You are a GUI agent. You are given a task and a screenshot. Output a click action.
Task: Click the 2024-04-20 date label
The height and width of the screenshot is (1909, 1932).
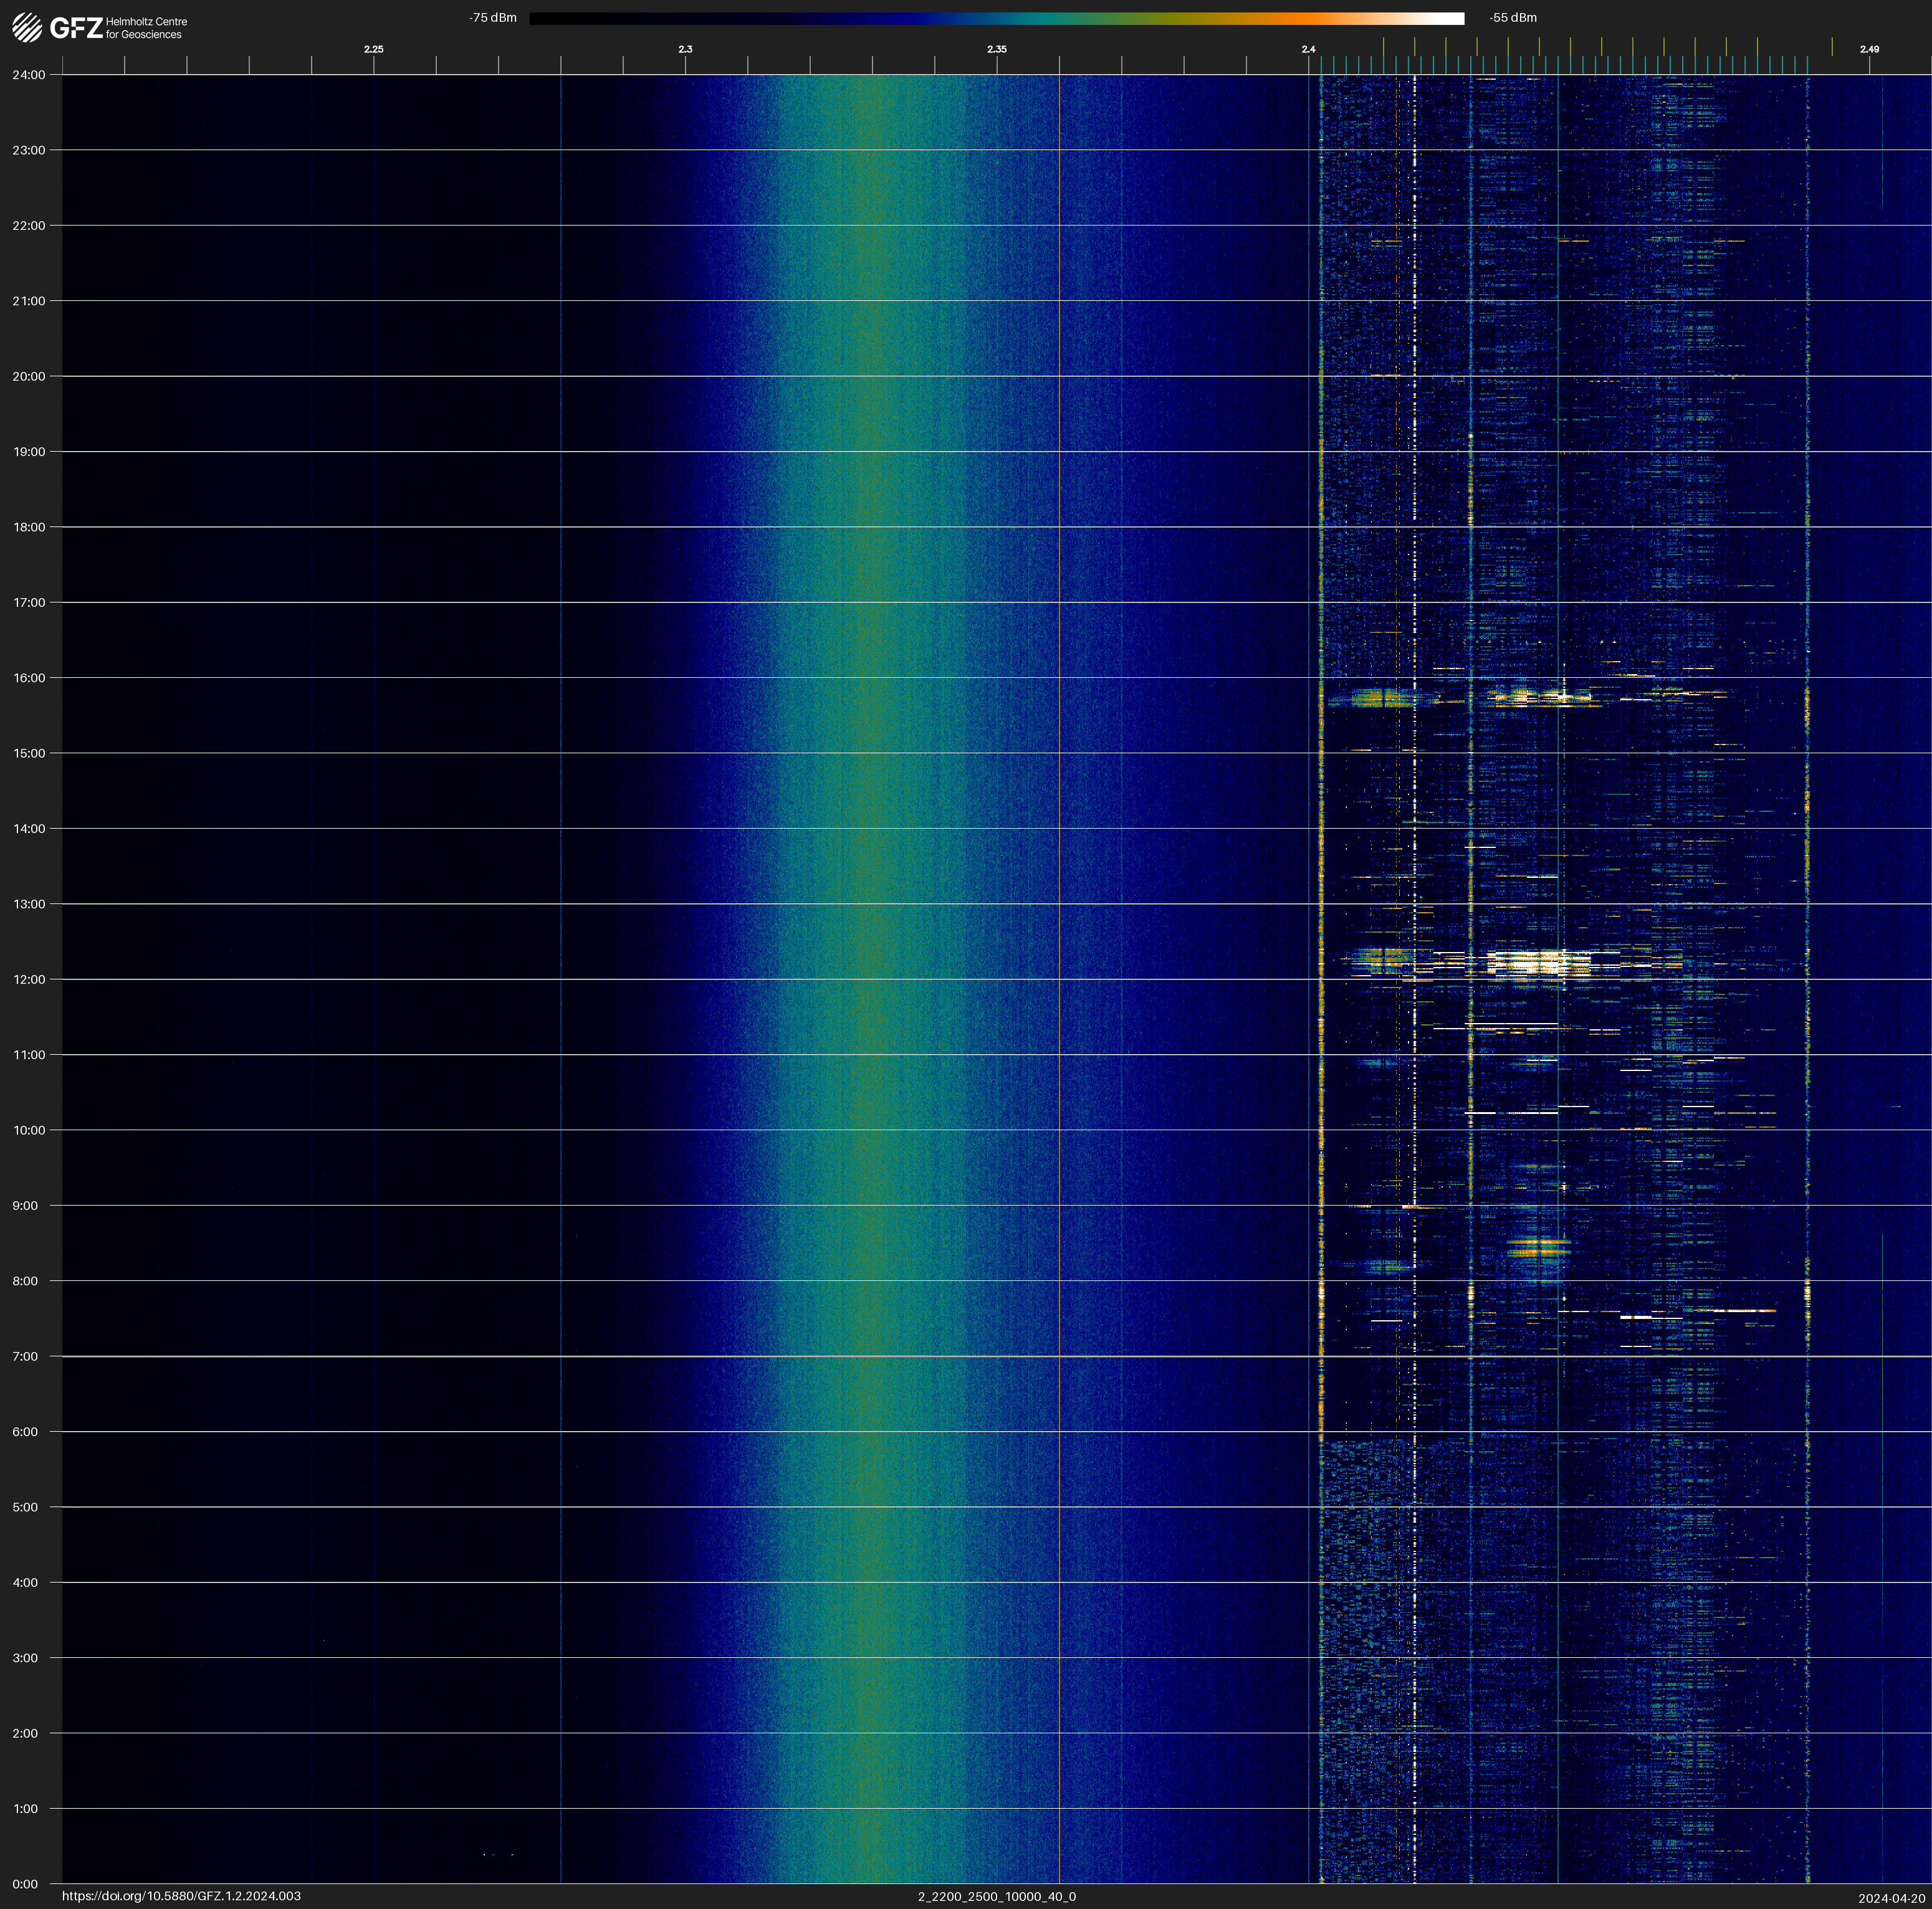[x=1891, y=1897]
